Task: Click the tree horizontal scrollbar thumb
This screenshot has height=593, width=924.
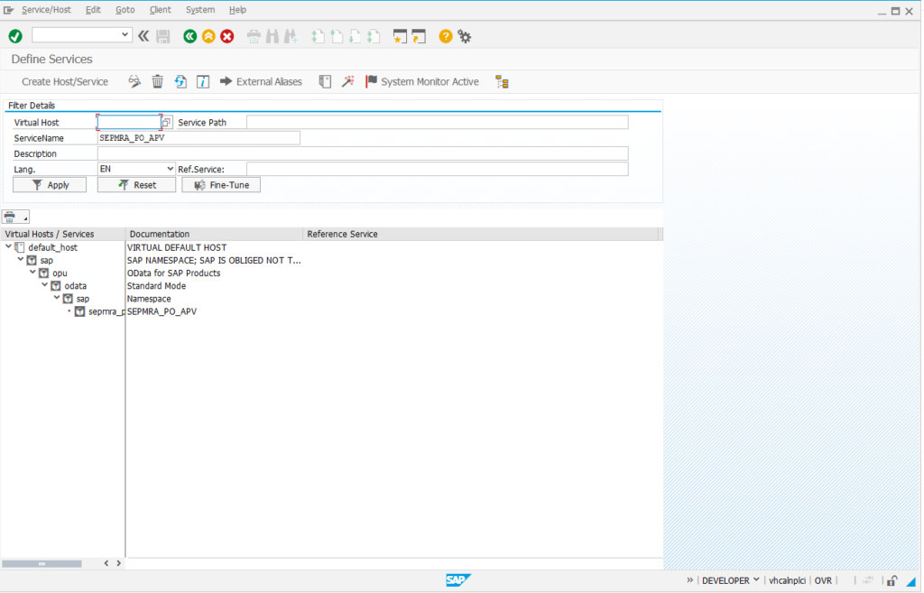Action: tap(42, 563)
